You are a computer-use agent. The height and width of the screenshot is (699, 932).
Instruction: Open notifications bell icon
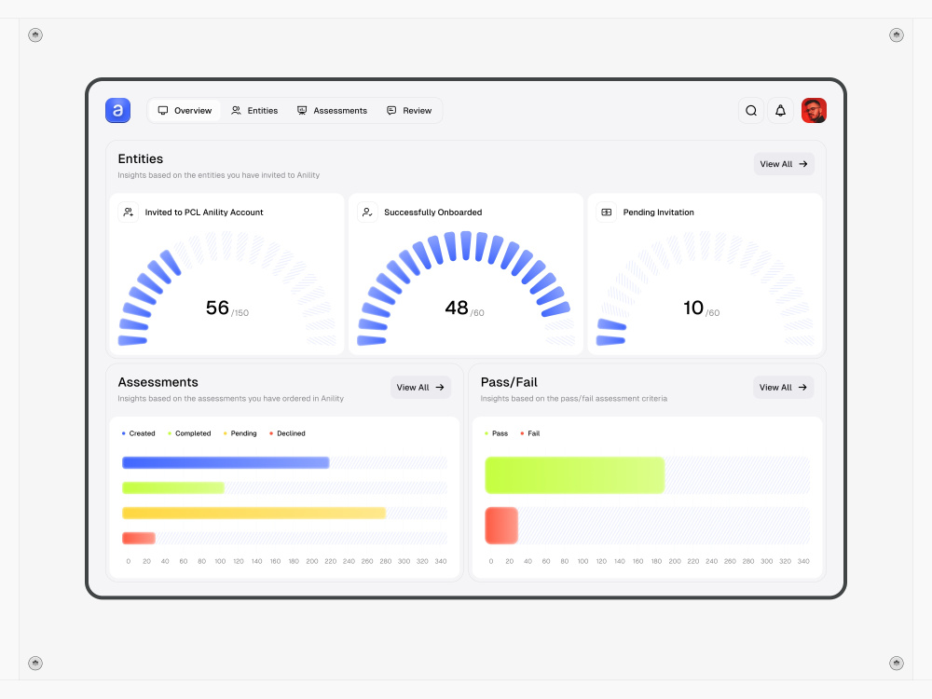point(780,111)
